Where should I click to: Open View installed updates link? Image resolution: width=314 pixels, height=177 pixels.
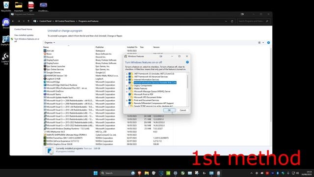pyautogui.click(x=24, y=35)
